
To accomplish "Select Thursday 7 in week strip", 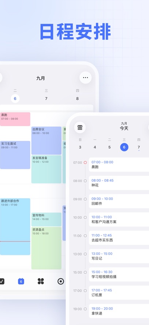I will (x=139, y=147).
